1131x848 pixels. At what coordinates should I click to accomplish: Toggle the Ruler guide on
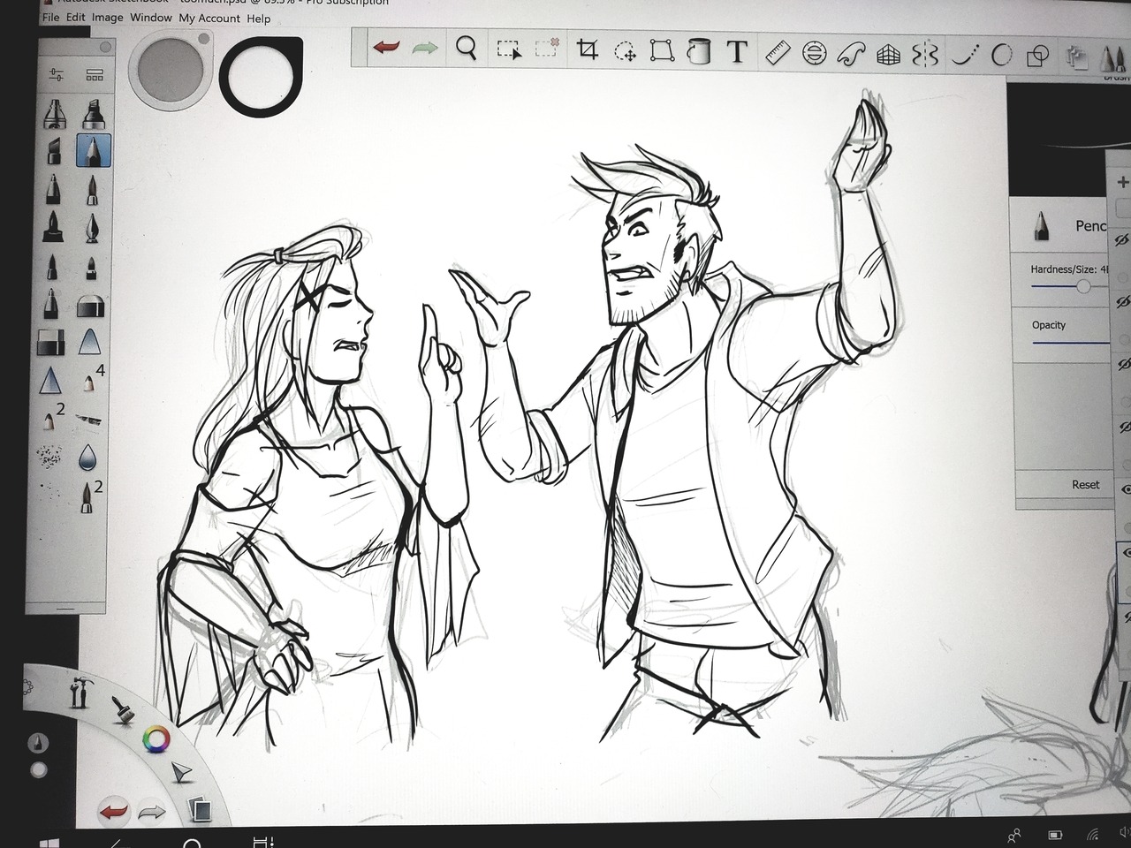click(777, 53)
